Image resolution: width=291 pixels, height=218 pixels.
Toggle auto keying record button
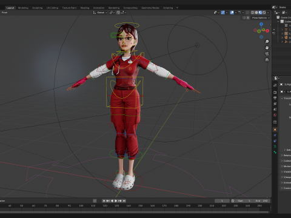pos(95,201)
